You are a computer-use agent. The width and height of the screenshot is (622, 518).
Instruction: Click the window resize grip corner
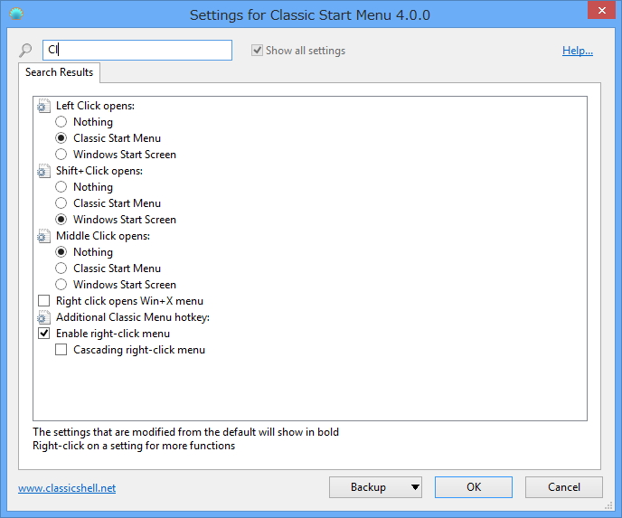608,505
